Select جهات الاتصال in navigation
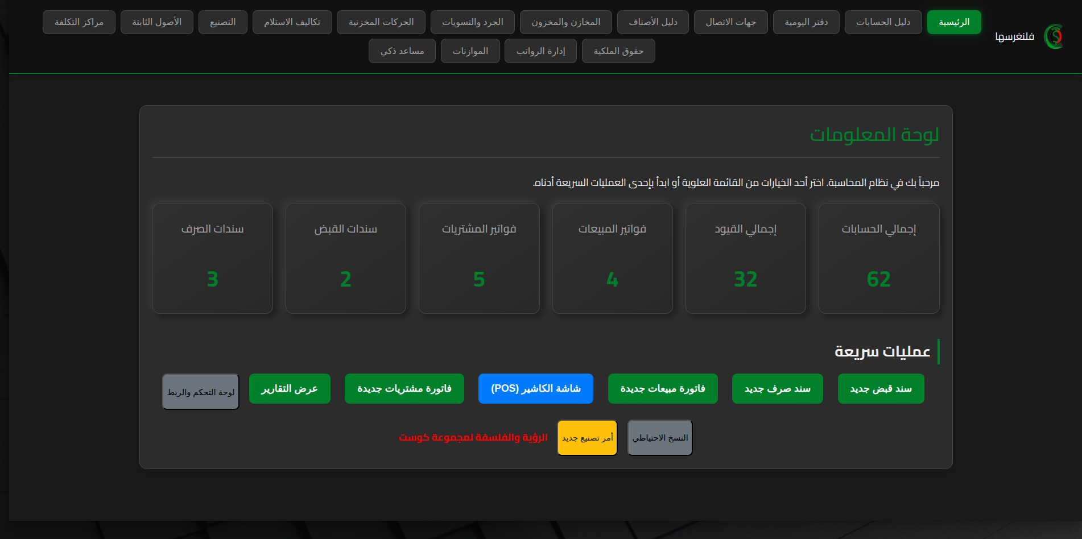 pos(730,22)
